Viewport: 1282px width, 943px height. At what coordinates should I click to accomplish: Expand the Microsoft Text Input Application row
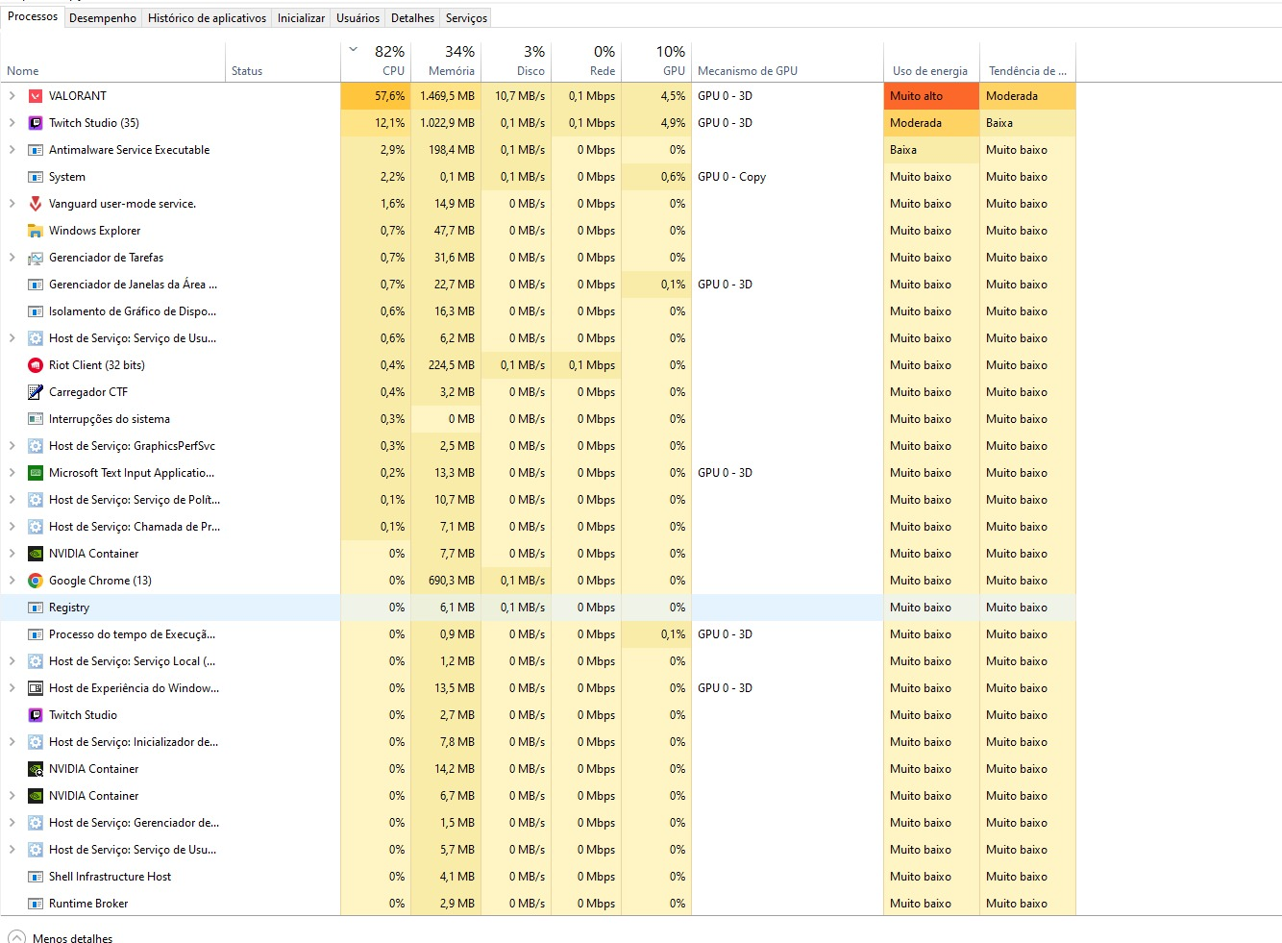point(12,473)
